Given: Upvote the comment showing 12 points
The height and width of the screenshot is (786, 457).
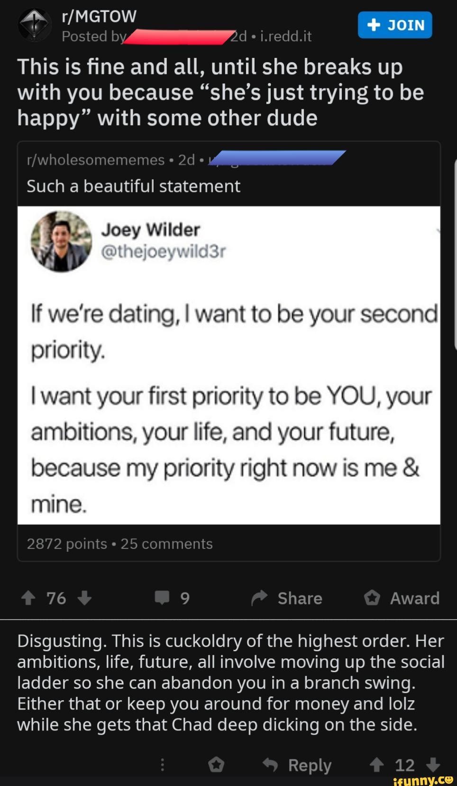Looking at the screenshot, I should (376, 764).
